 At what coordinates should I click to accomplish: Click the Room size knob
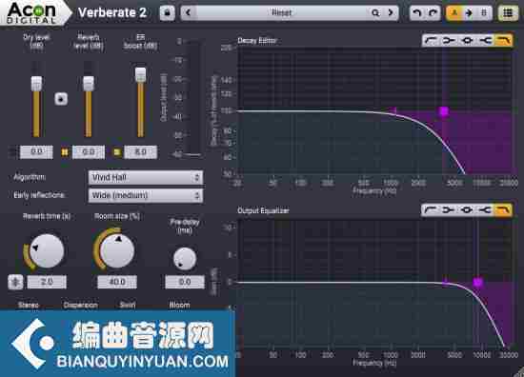(x=117, y=250)
